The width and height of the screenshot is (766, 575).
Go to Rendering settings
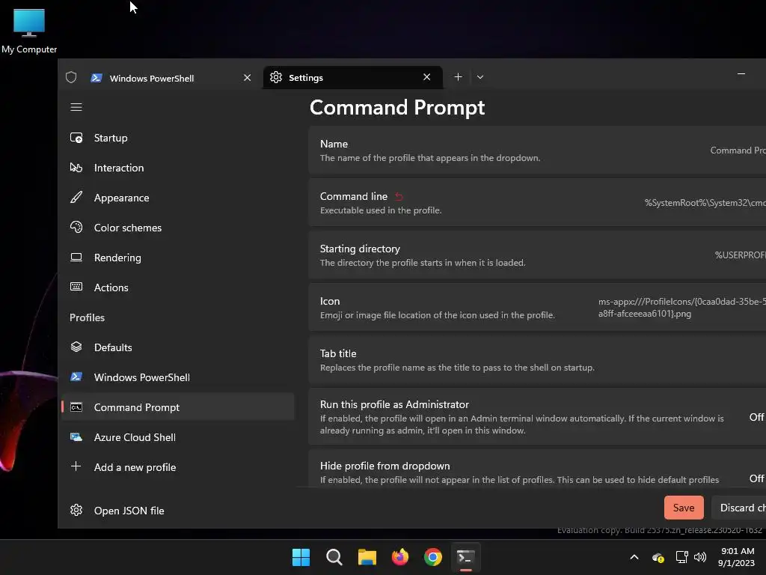[178, 258]
